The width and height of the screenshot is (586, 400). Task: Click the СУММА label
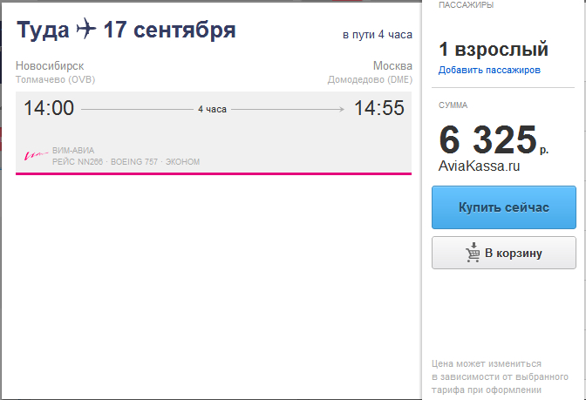[x=453, y=105]
